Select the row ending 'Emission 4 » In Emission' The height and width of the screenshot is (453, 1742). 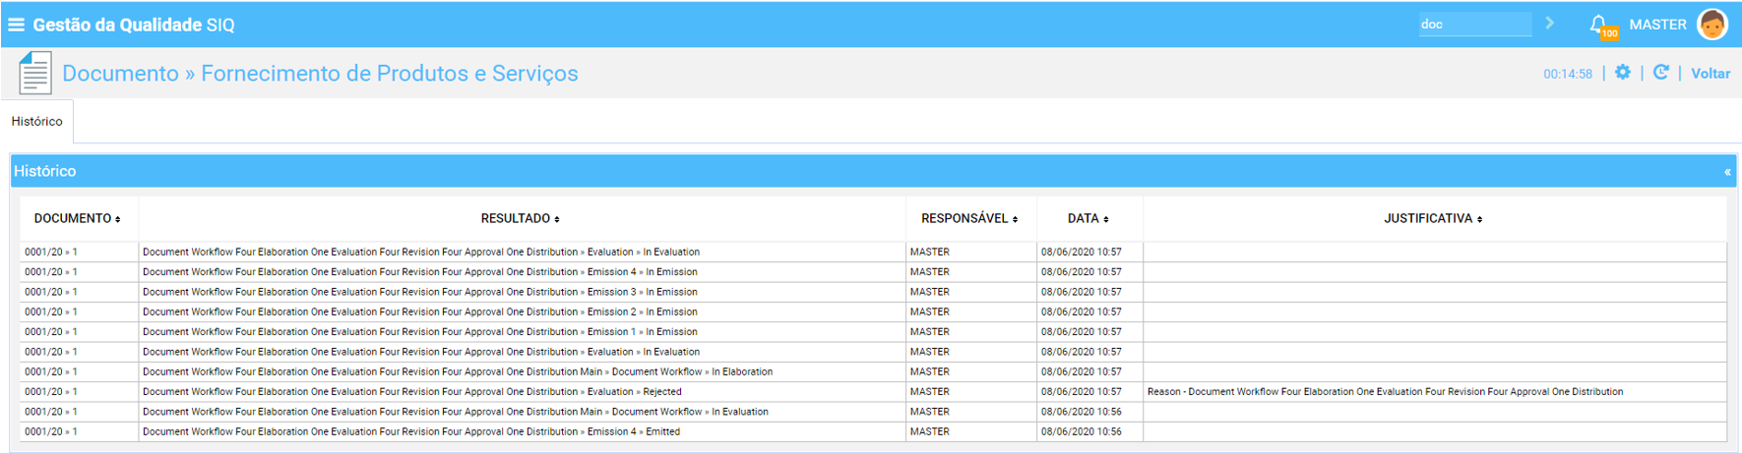click(x=874, y=272)
